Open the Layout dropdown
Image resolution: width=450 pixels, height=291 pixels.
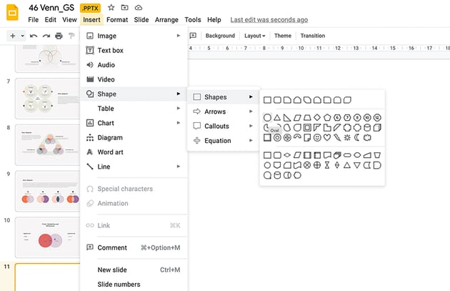click(x=254, y=36)
